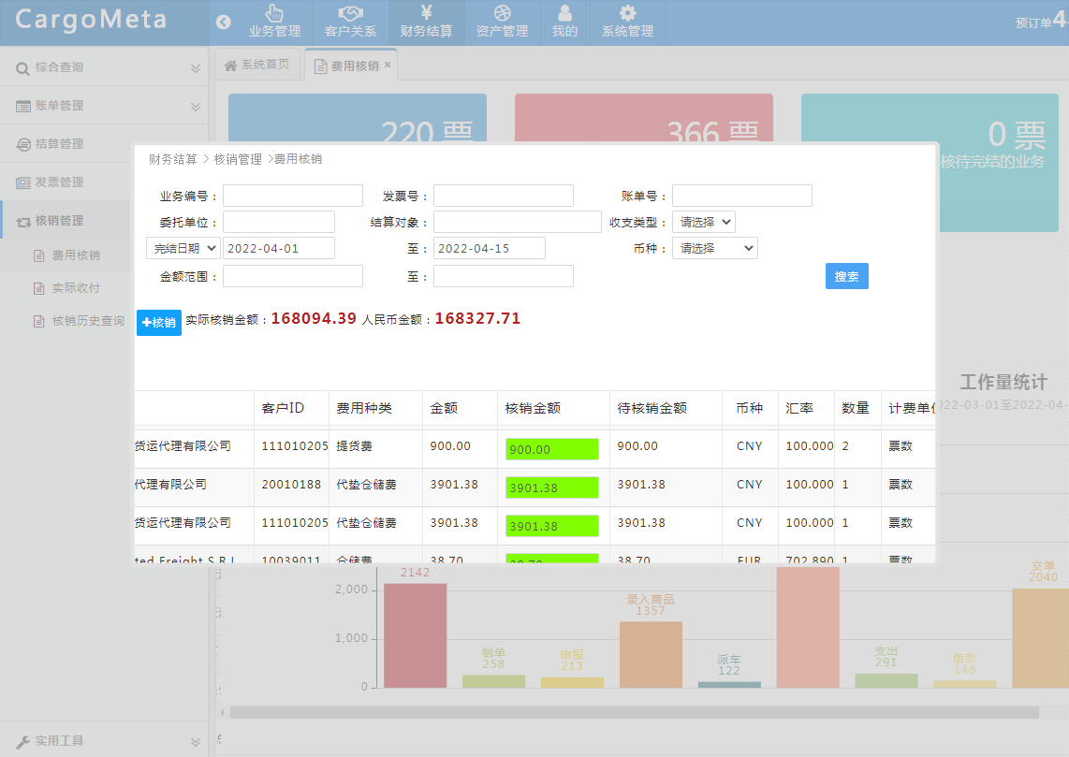Screen dimensions: 1069x757
Task: Click the 资产管理 globe icon
Action: pyautogui.click(x=502, y=13)
